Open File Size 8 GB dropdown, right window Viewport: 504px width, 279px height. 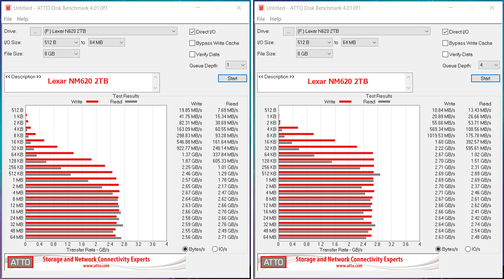(x=315, y=54)
